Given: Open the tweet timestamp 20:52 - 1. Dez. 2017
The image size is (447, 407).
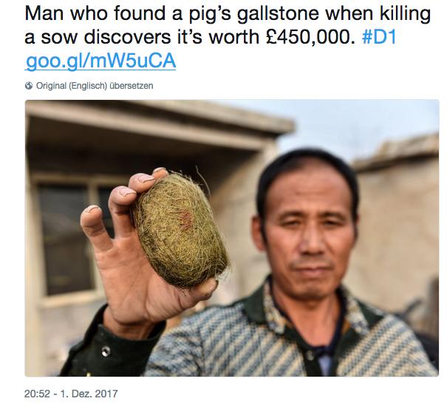Looking at the screenshot, I should (71, 394).
